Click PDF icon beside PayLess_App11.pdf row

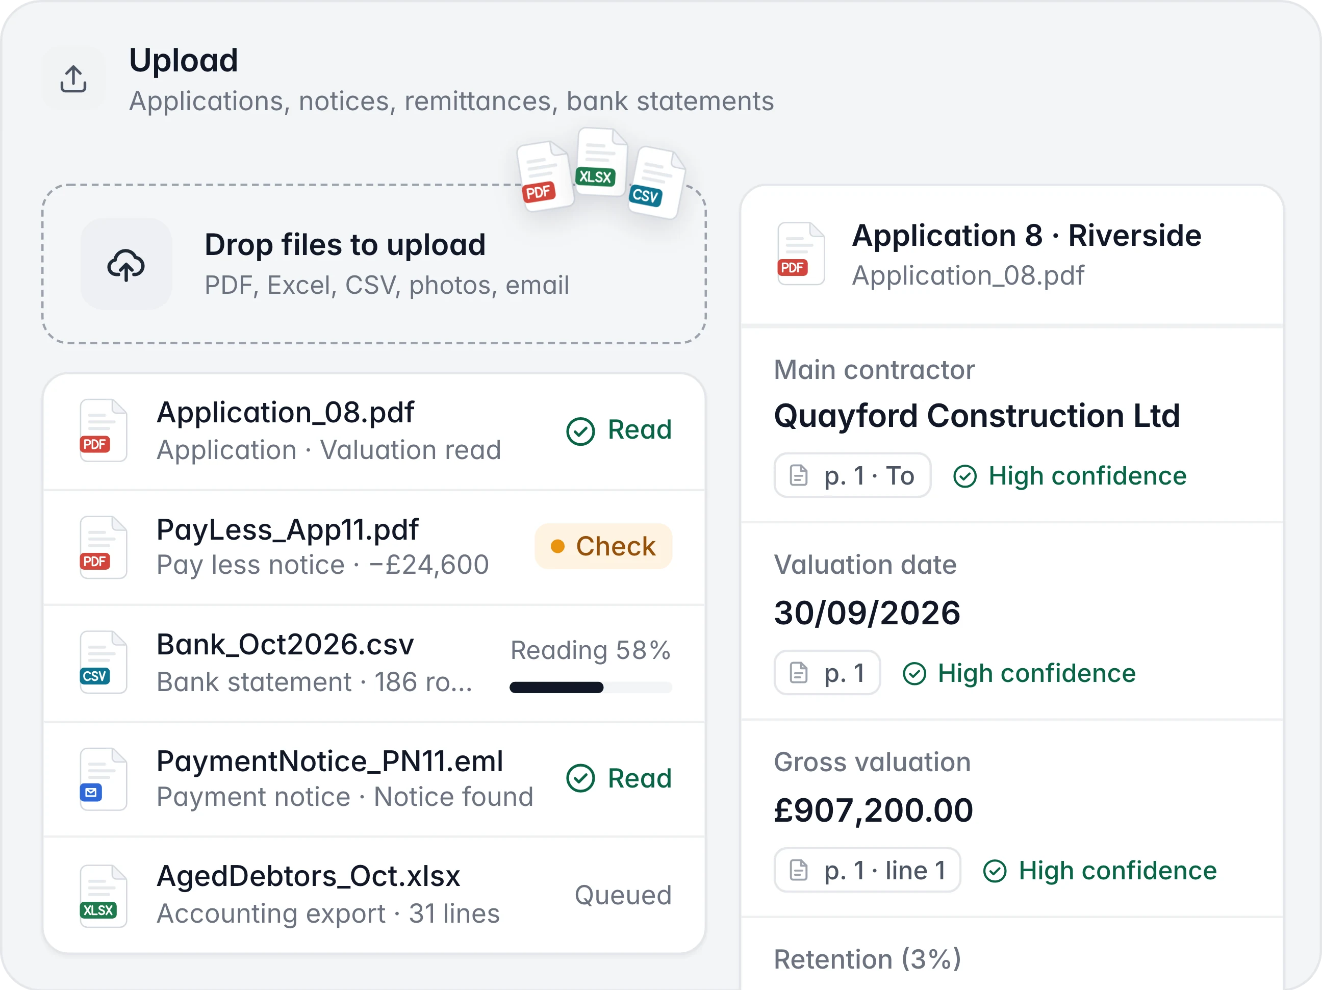[x=103, y=547]
